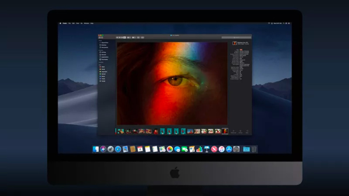Image resolution: width=349 pixels, height=196 pixels.
Task: Open Keynote podium icon in Dock
Action: [x=207, y=149]
